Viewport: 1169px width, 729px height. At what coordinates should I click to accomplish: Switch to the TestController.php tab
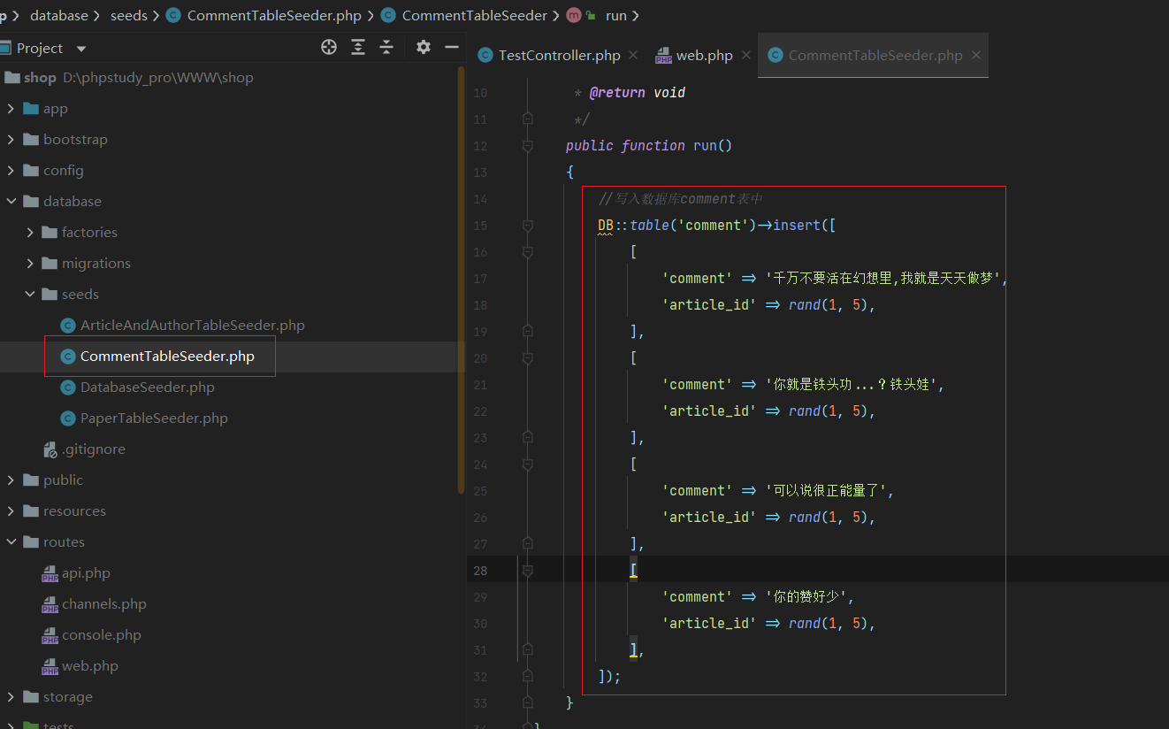(x=560, y=55)
